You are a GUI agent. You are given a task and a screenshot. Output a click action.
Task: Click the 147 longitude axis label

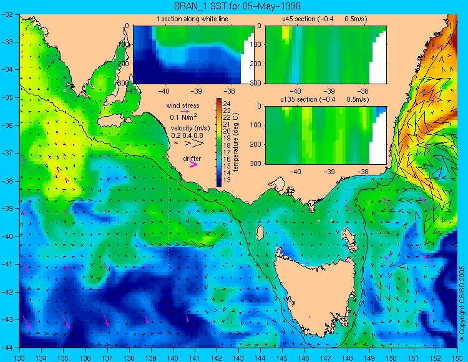click(x=326, y=358)
